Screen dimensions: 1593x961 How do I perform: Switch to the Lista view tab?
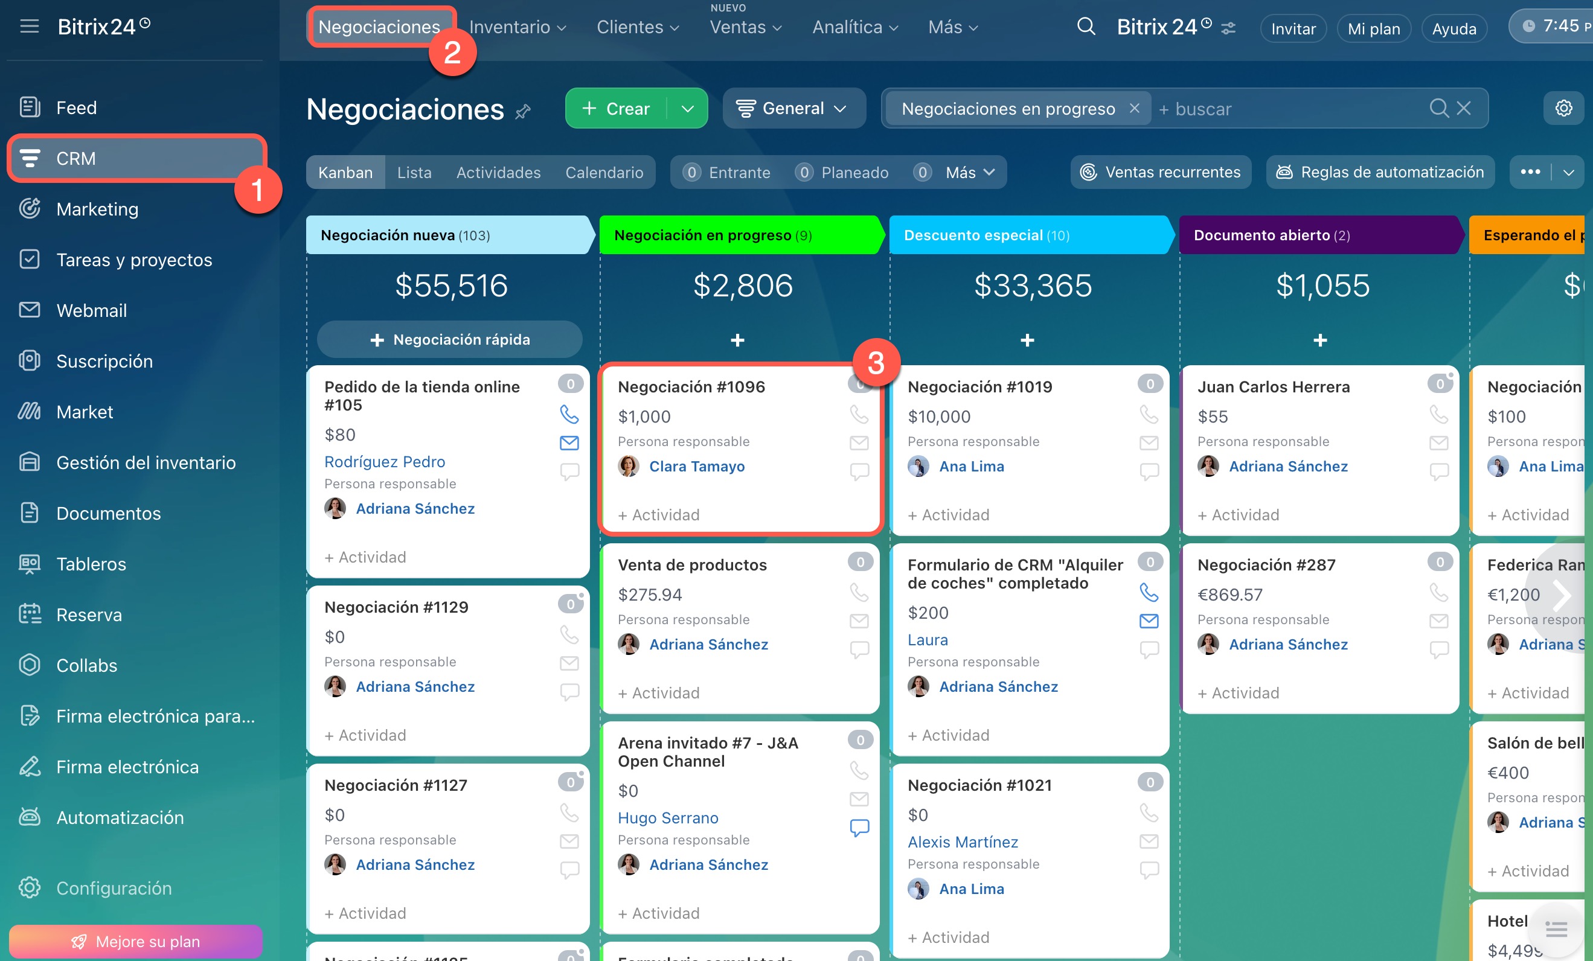click(414, 173)
